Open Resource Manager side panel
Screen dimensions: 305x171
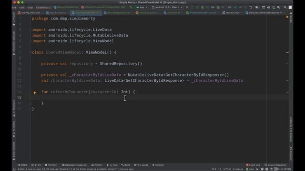click(14, 43)
